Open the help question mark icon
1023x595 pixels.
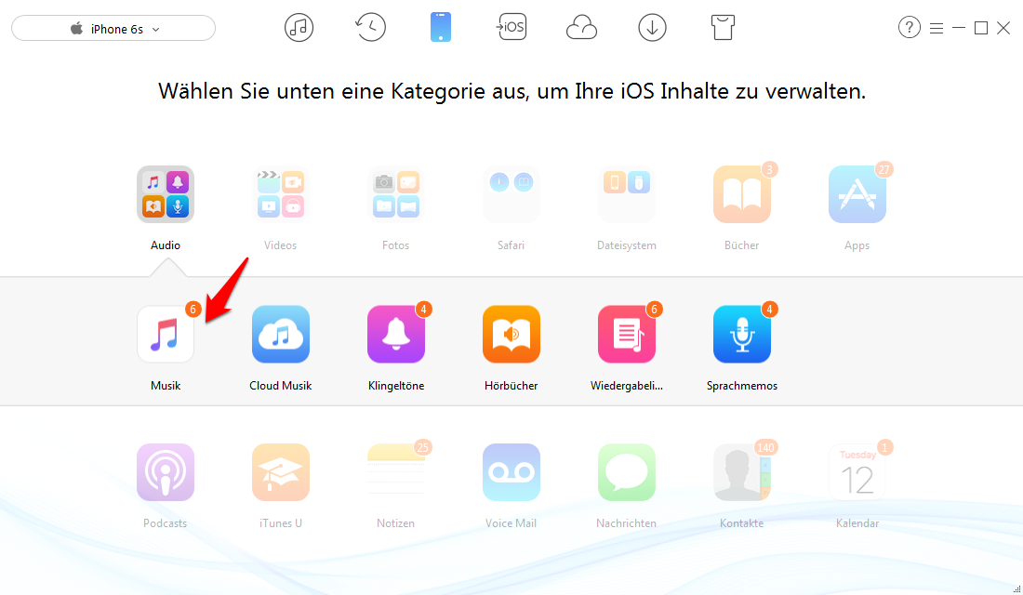[909, 27]
